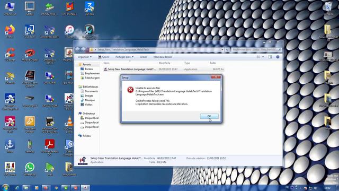Viewport: 339px width, 191px height.
Task: Click the Explorer search field
Action: [x=256, y=49]
